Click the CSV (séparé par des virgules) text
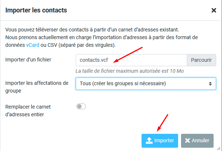 [82, 45]
